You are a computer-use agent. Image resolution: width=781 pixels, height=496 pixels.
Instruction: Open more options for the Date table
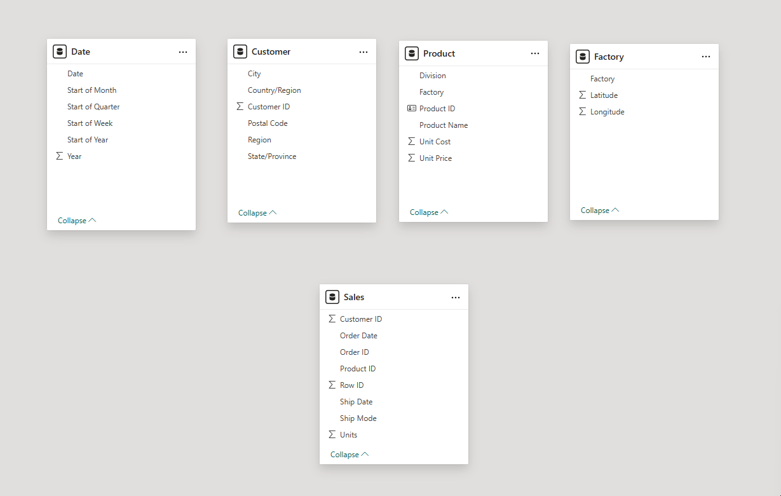[183, 52]
